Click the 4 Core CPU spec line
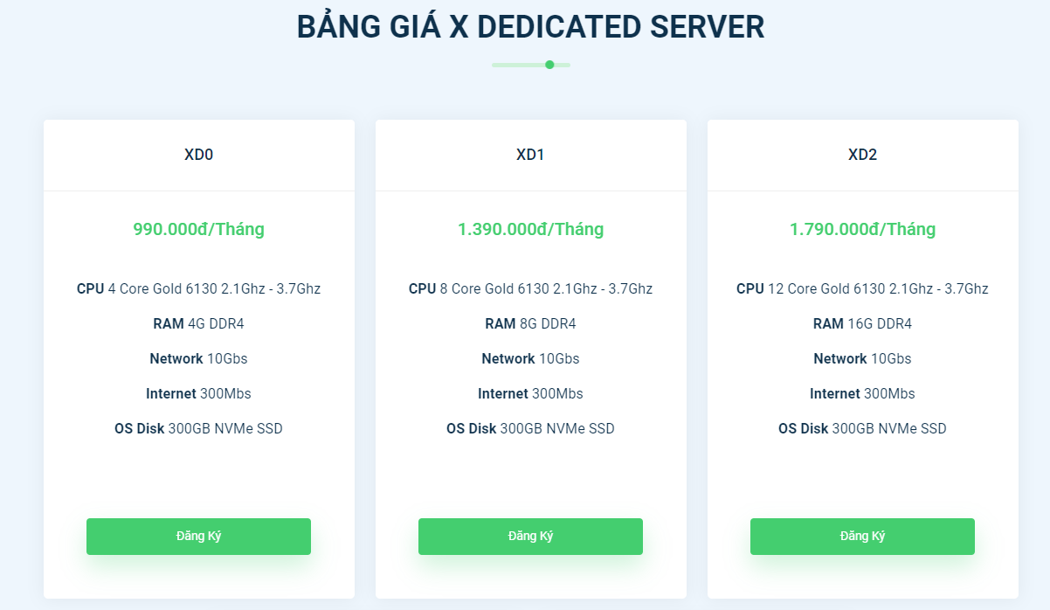The width and height of the screenshot is (1050, 610). tap(198, 288)
